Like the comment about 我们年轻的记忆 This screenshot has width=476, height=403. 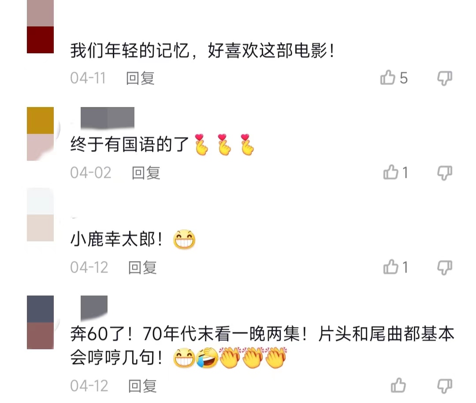tap(388, 78)
